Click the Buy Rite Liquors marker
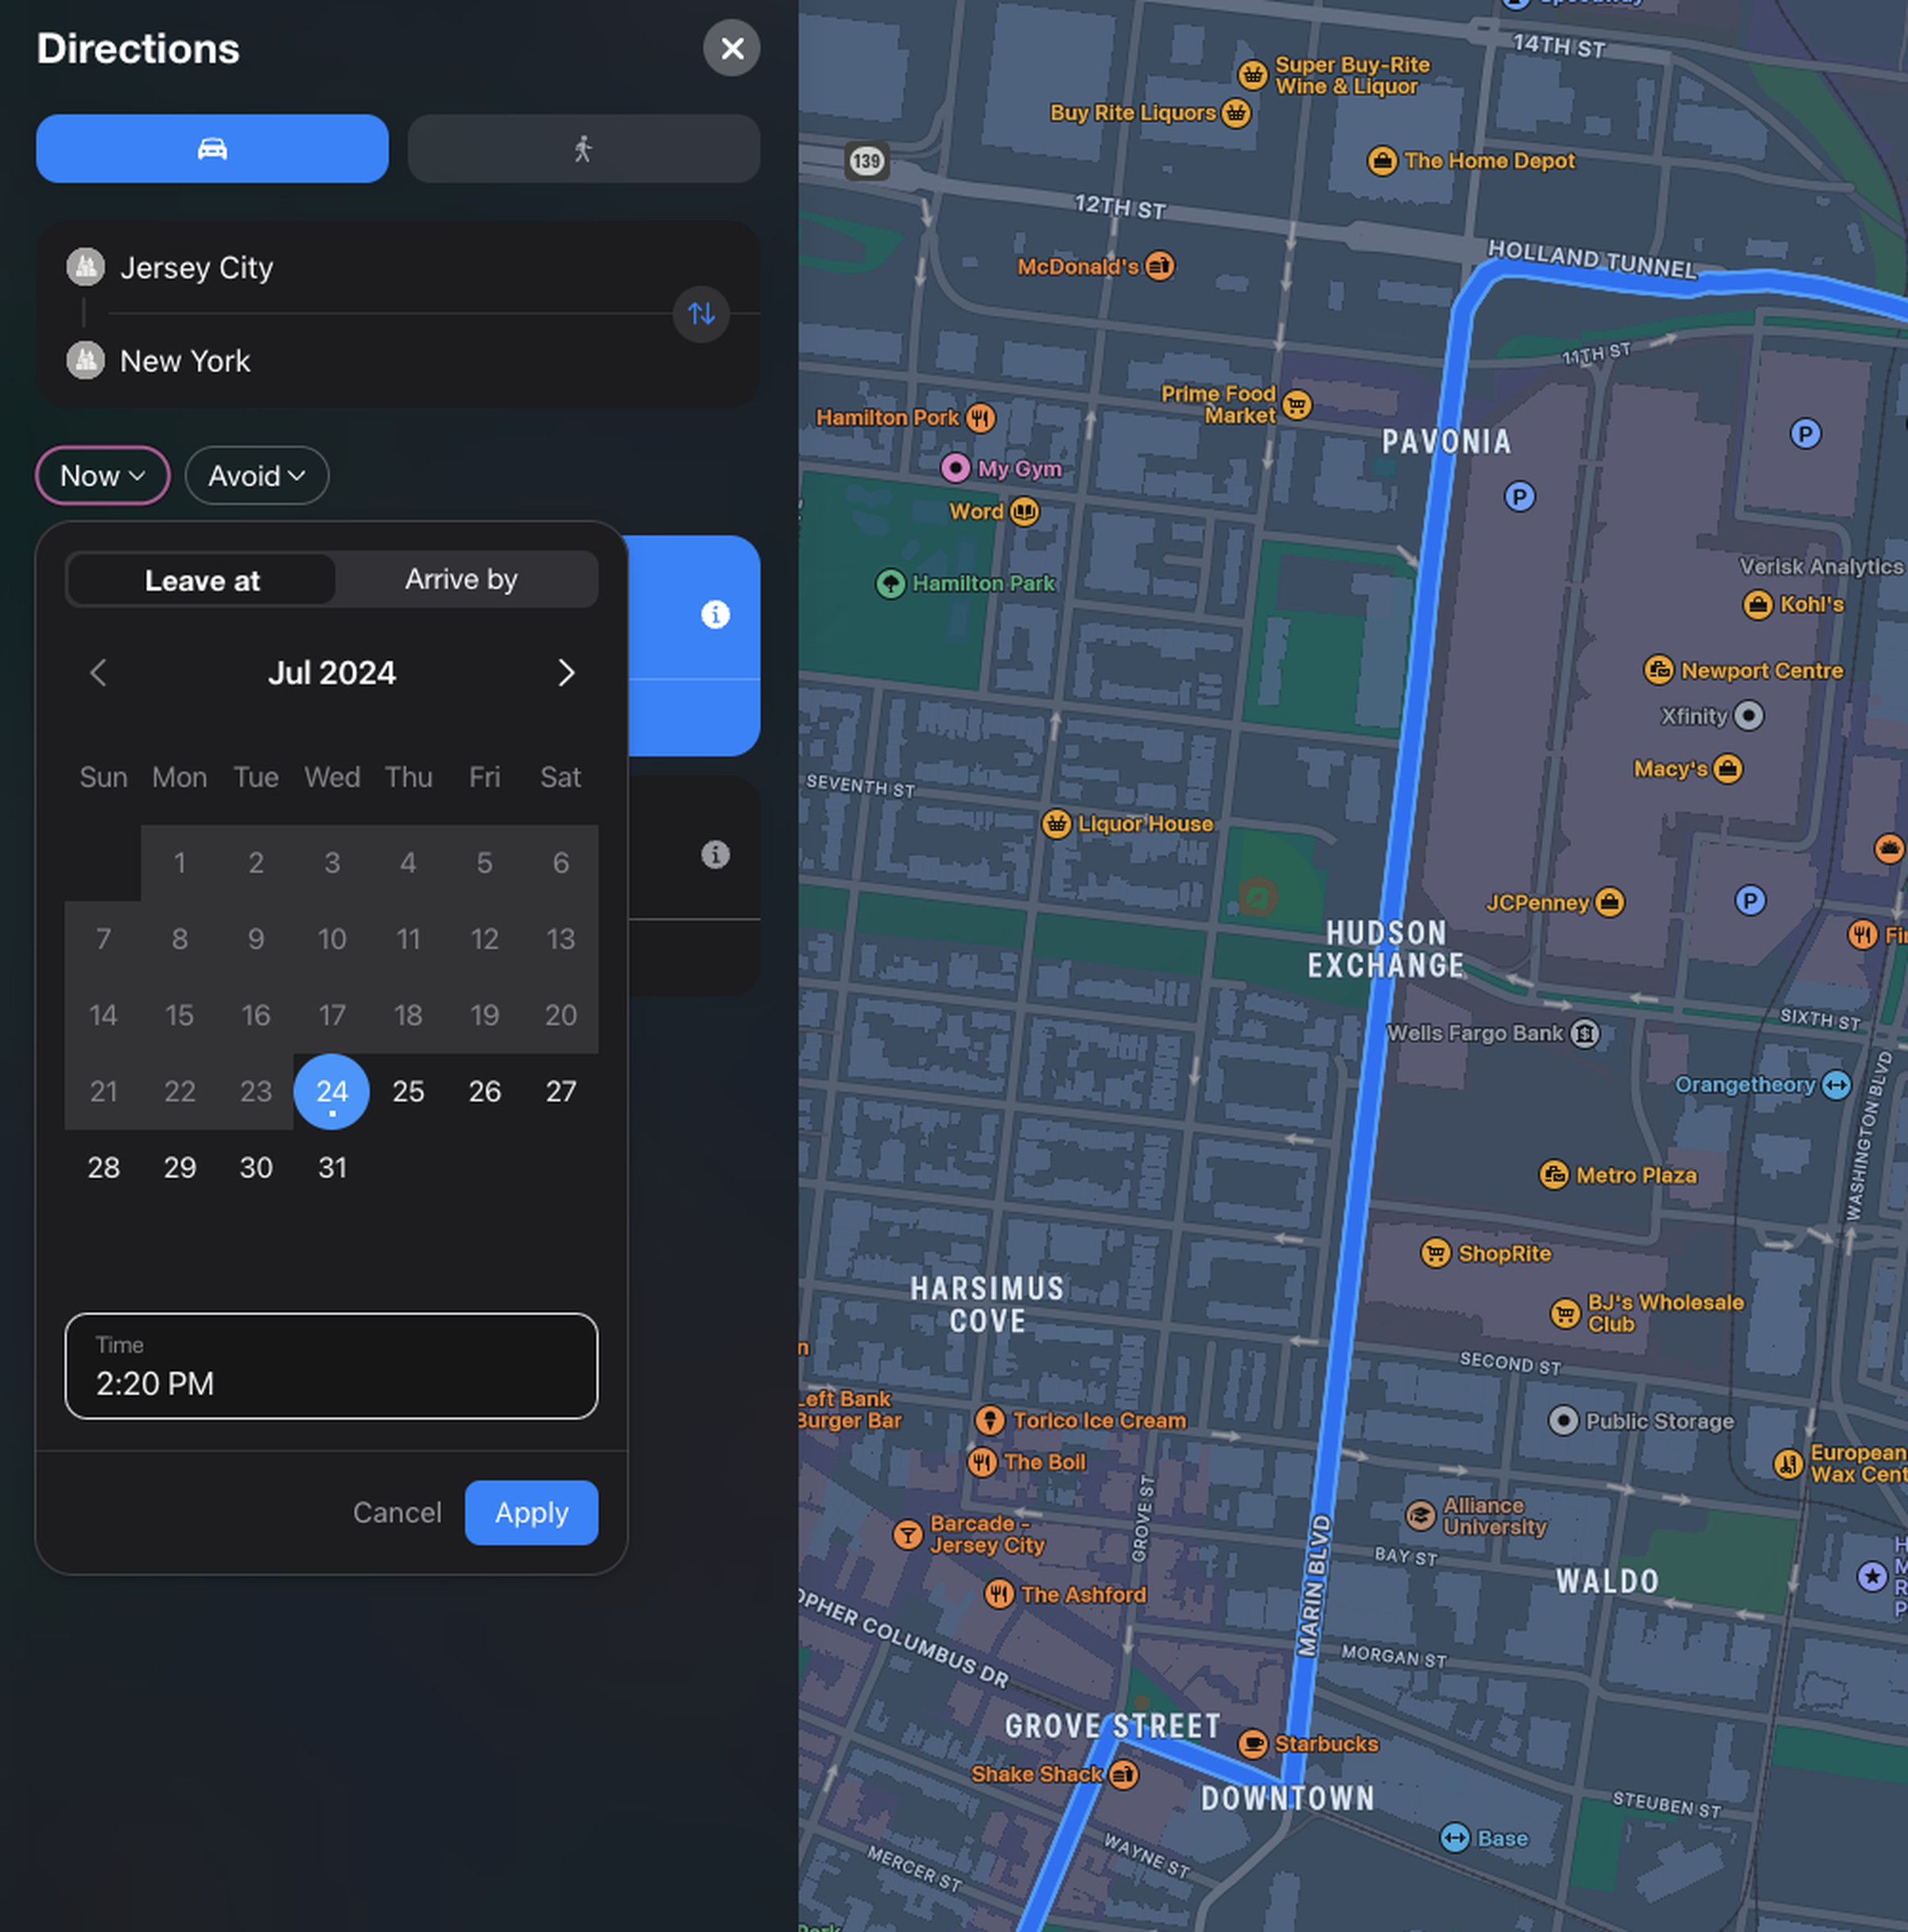This screenshot has width=1908, height=1932. (1236, 113)
